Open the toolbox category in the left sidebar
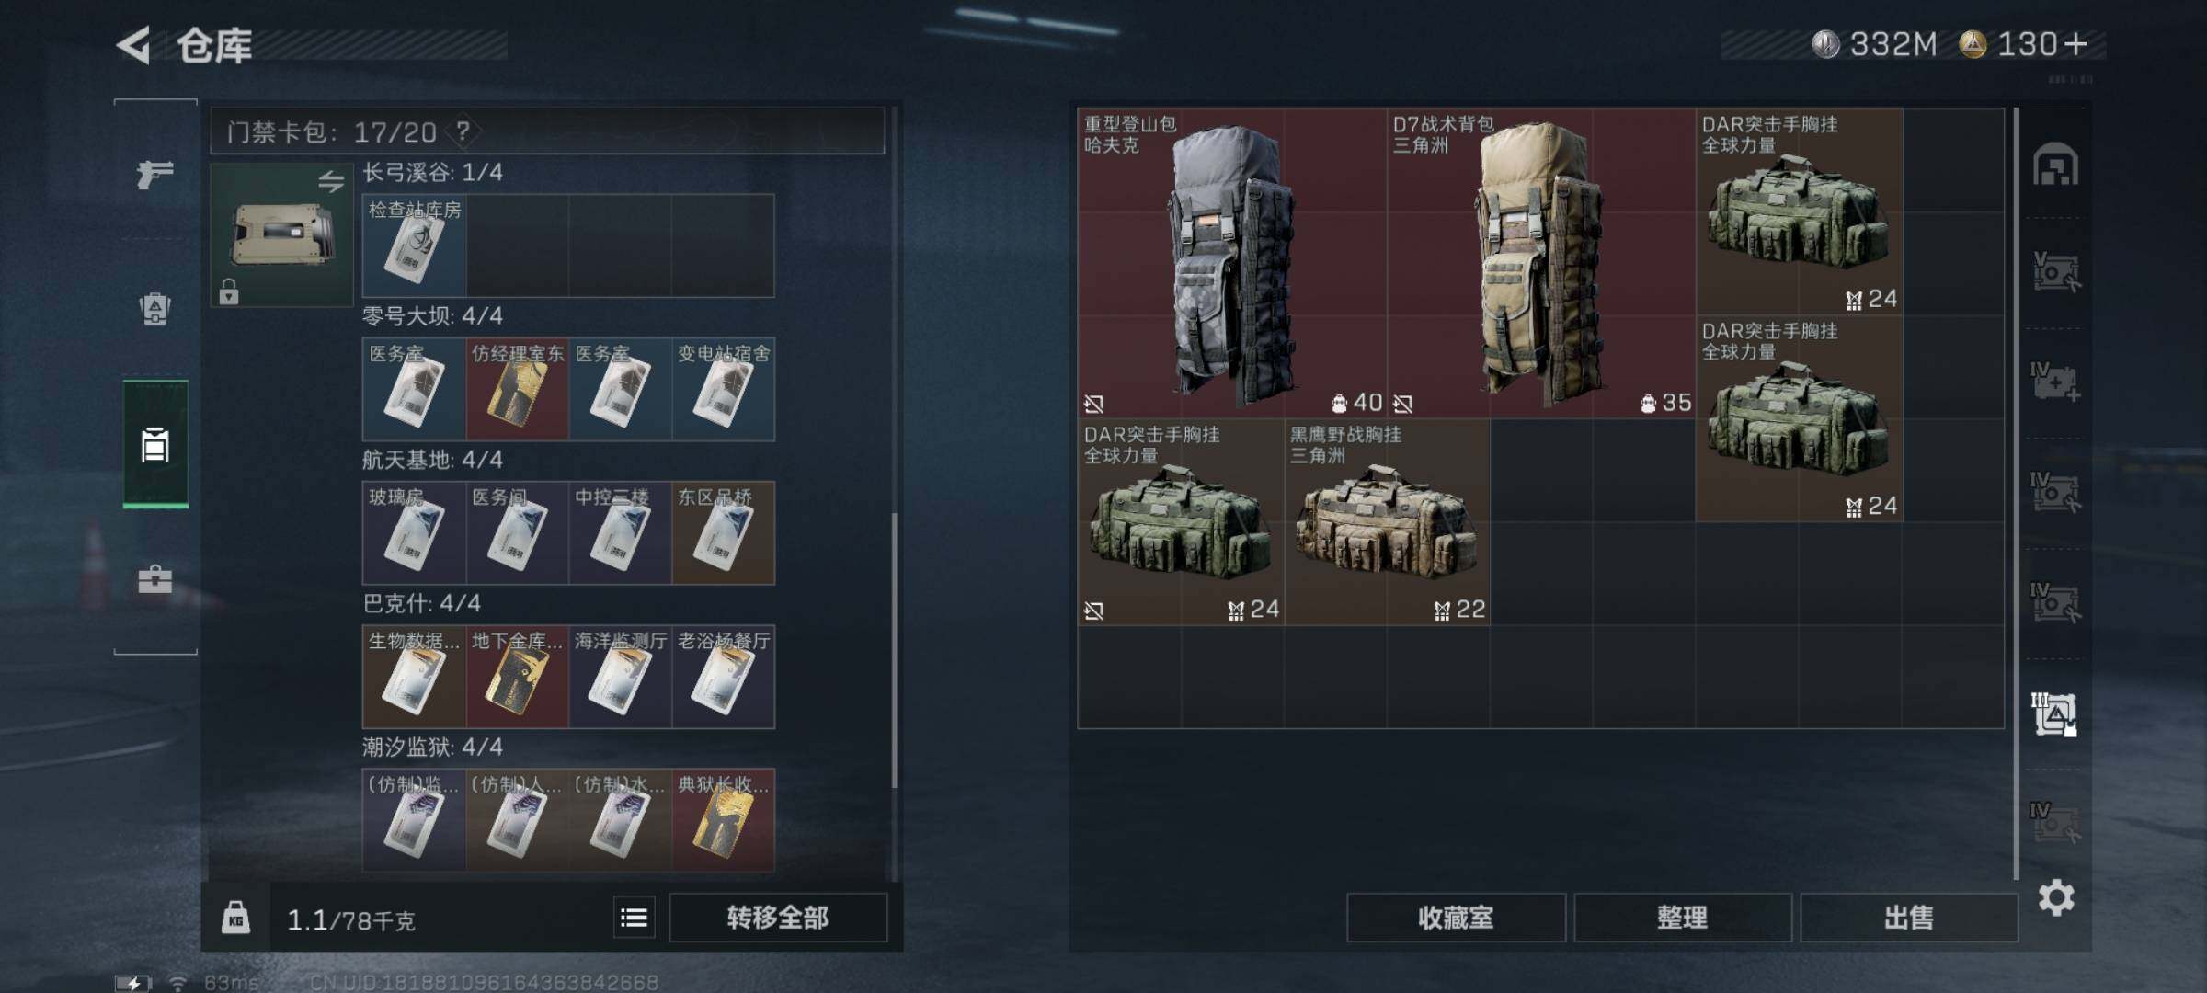Screen dimensions: 2207x993 pos(154,579)
